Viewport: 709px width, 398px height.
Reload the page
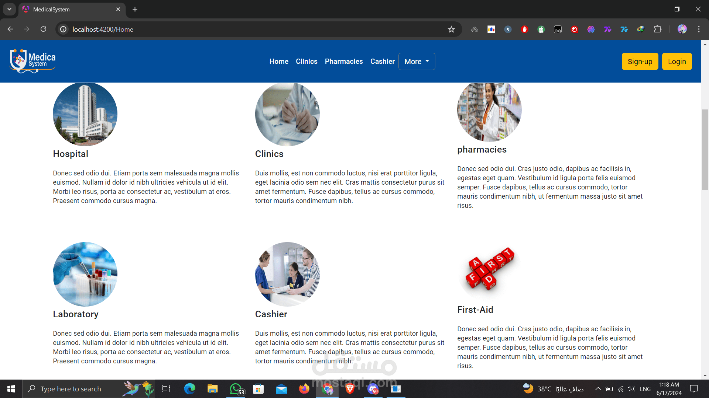[x=43, y=29]
